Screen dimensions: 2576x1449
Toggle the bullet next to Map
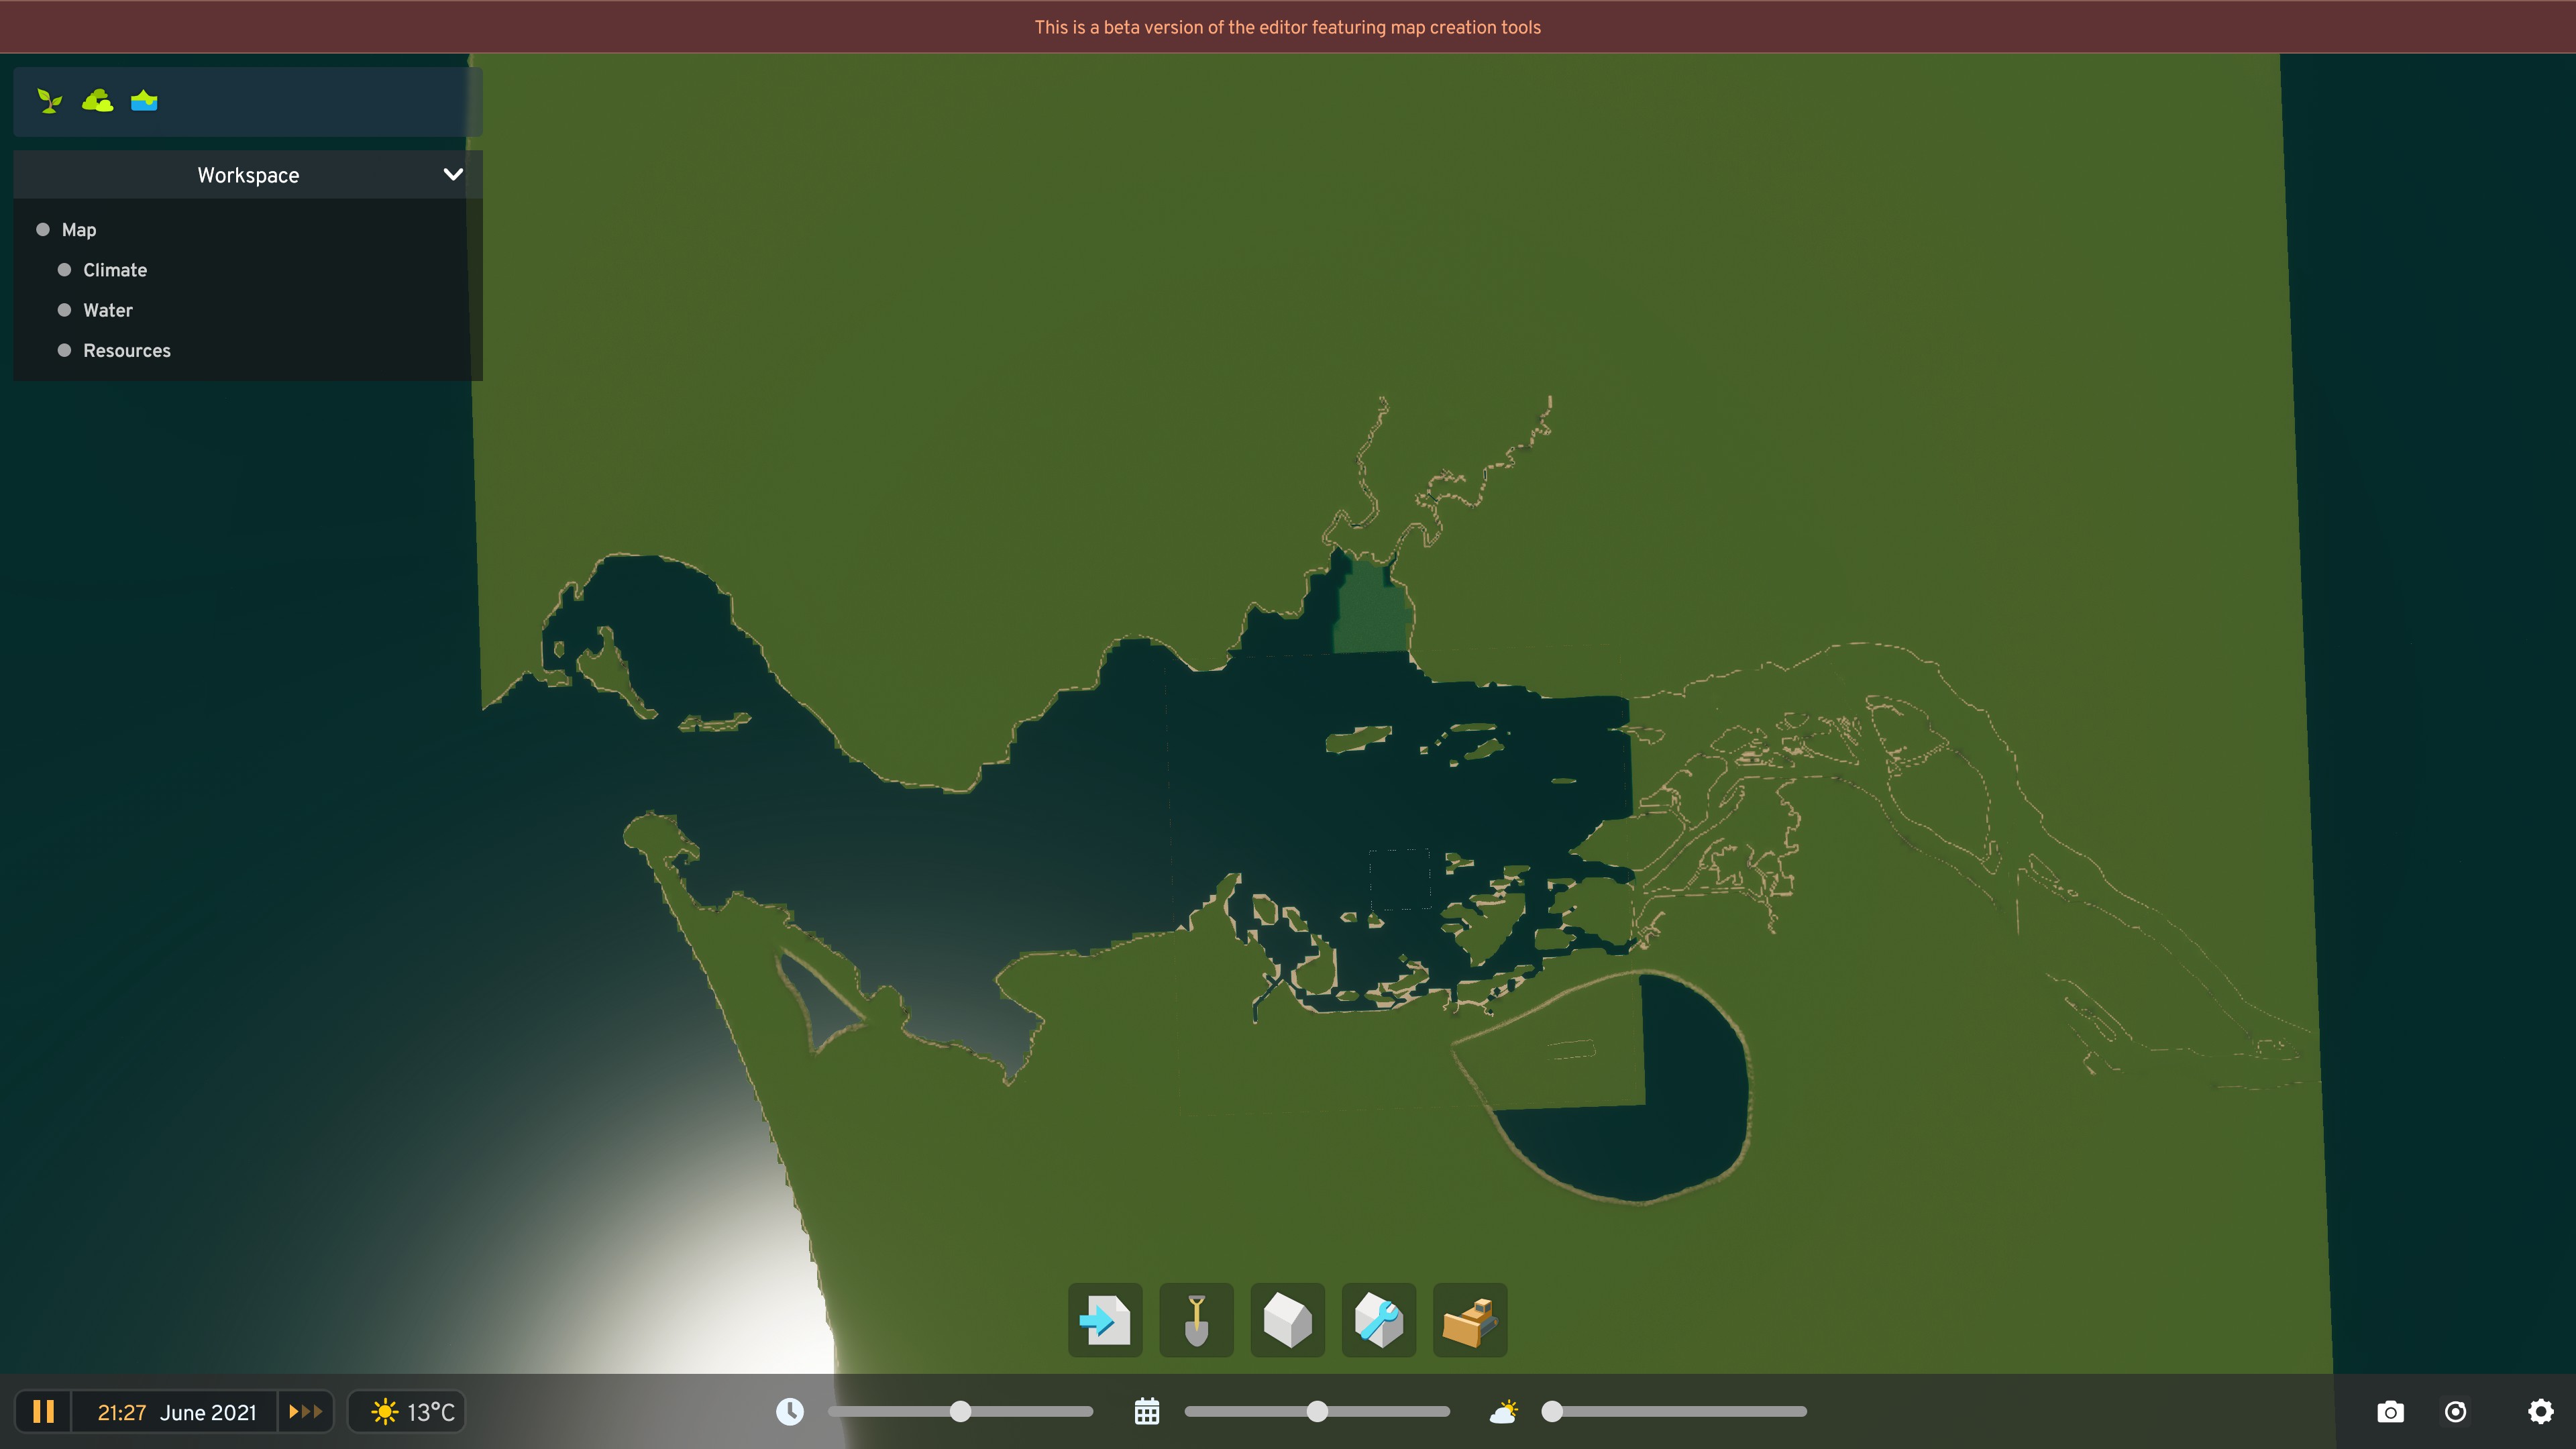click(43, 230)
